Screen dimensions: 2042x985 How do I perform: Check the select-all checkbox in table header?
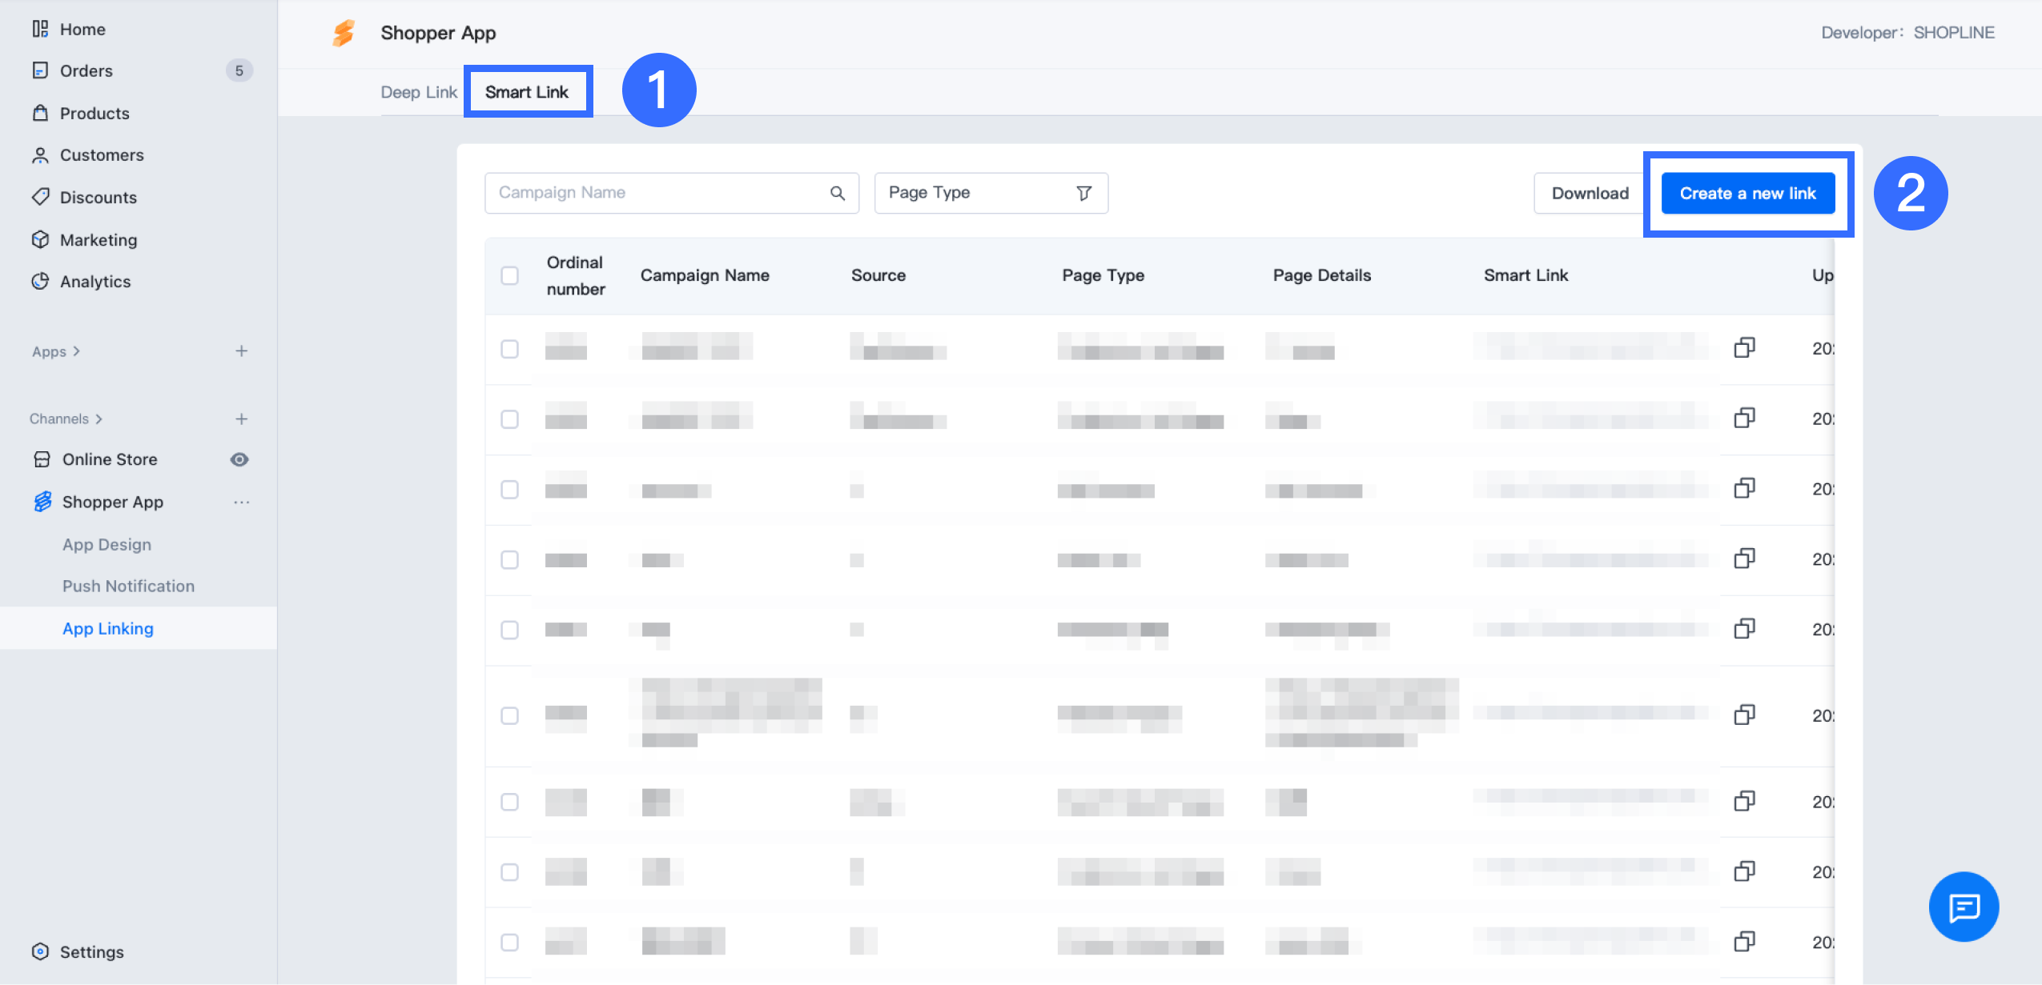(509, 275)
